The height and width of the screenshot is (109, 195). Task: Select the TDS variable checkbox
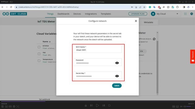(39, 54)
